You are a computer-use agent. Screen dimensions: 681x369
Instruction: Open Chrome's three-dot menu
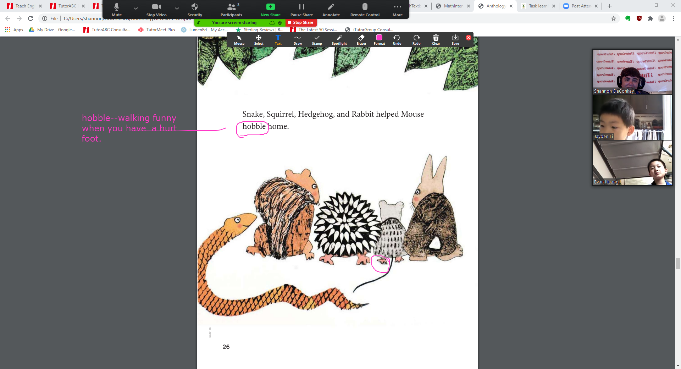pyautogui.click(x=673, y=18)
